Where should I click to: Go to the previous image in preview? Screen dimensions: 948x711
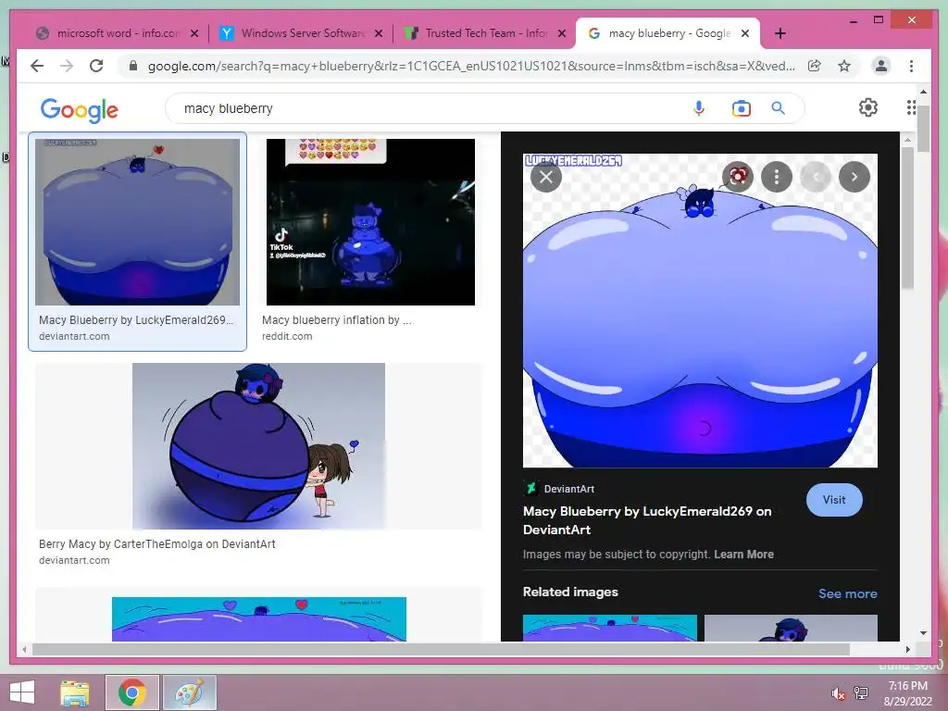point(816,177)
